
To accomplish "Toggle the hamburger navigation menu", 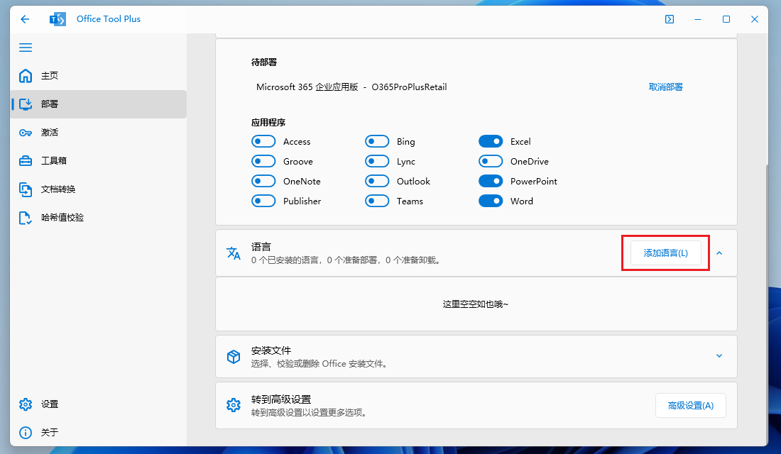I will [x=26, y=48].
